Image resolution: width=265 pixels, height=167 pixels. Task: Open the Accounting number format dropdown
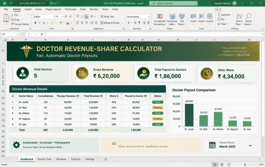(149, 16)
